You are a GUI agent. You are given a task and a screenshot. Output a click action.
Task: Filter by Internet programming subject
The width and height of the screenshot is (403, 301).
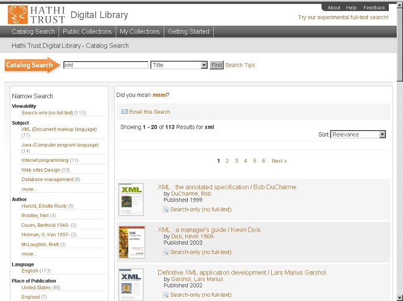[x=45, y=160]
